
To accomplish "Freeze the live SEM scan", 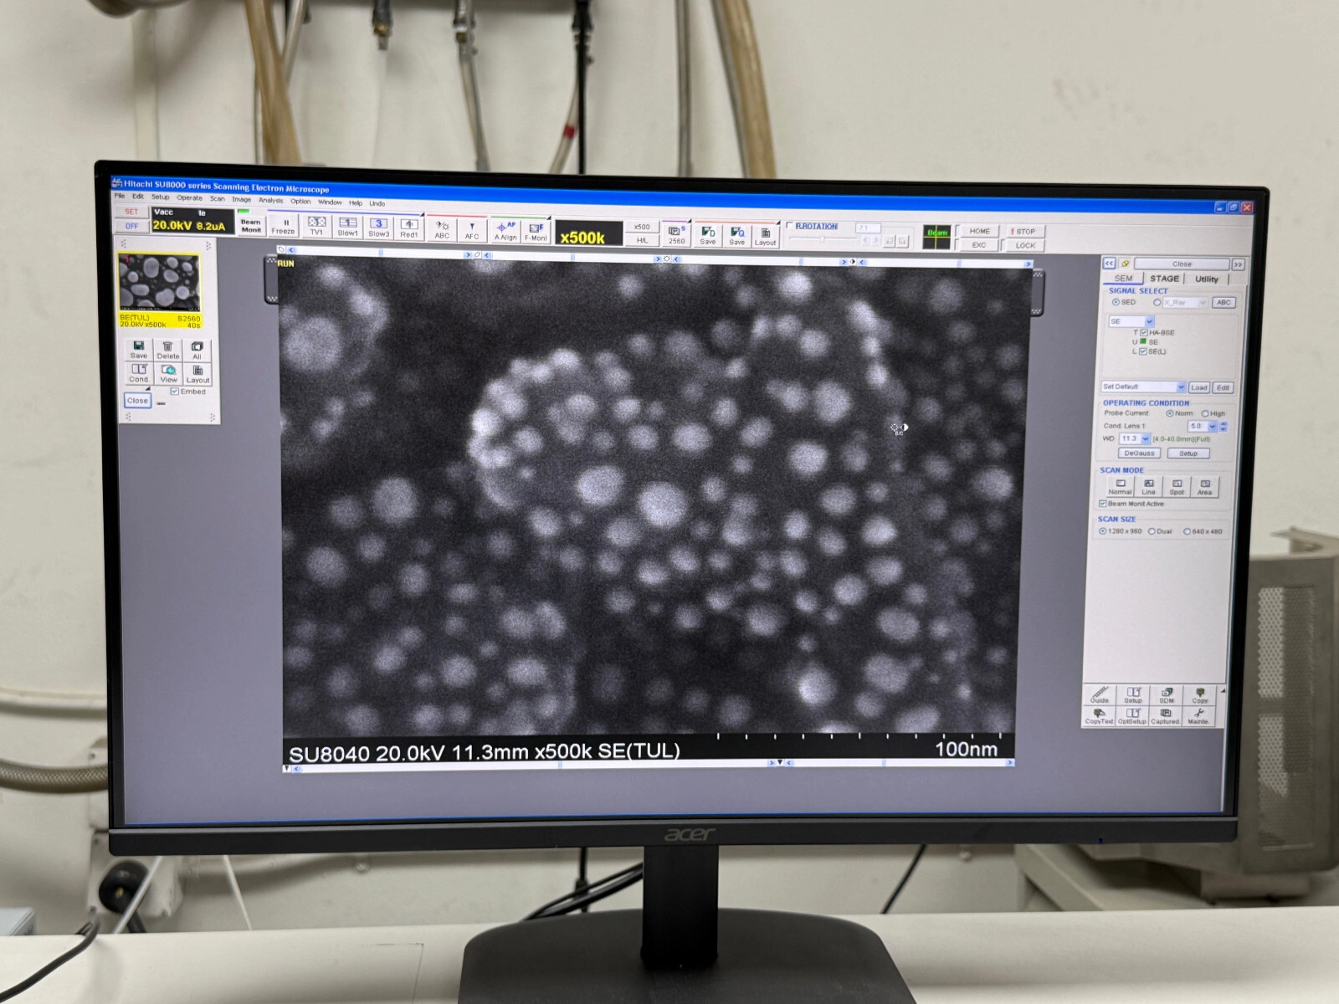I will [x=283, y=226].
